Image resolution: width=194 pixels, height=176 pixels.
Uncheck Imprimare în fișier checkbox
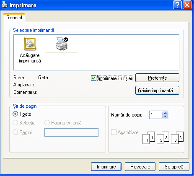(93, 78)
